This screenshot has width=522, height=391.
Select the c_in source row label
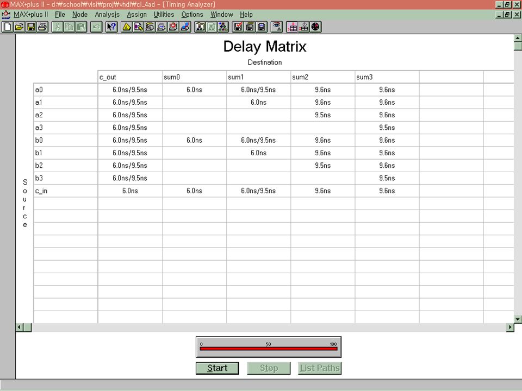point(66,191)
